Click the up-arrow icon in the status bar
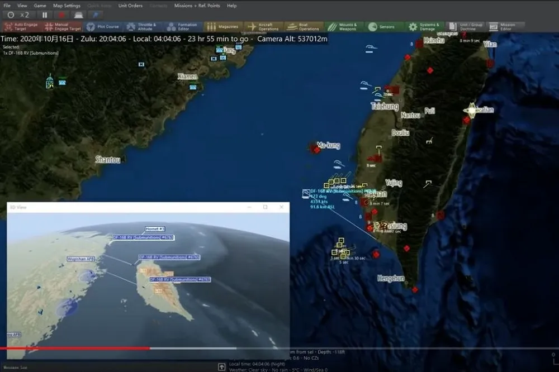 (221, 367)
